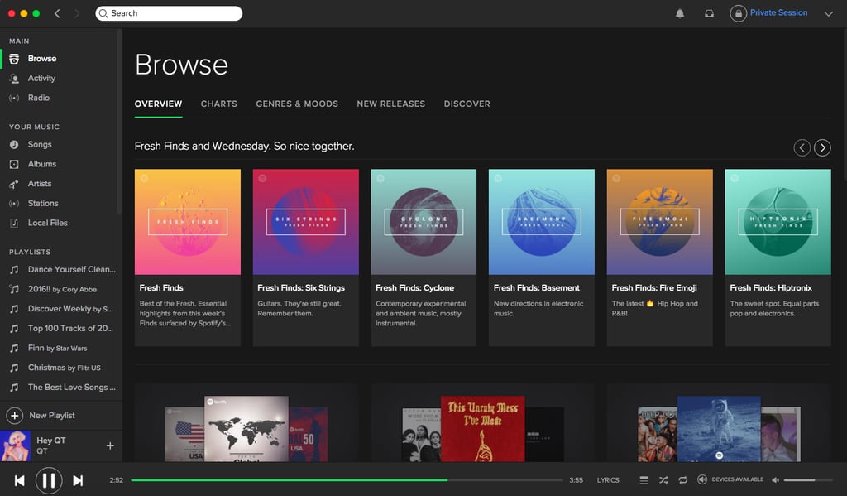
Task: Go forward with the right arrow
Action: pos(77,13)
